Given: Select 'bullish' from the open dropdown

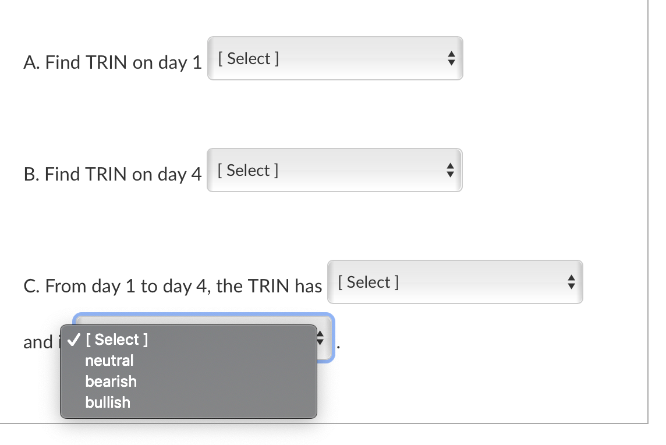Looking at the screenshot, I should (x=108, y=402).
